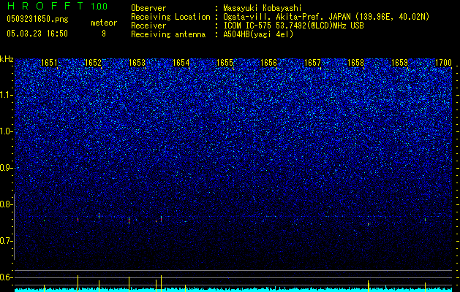Click the 0.8 kHz frequency label
The width and height of the screenshot is (460, 292).
pyautogui.click(x=6, y=204)
